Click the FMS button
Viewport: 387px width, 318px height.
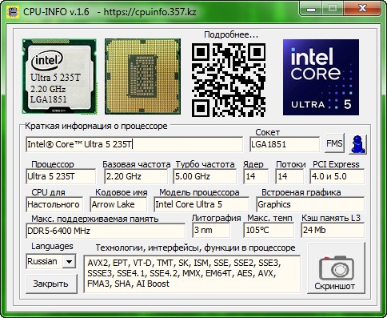pos(334,143)
